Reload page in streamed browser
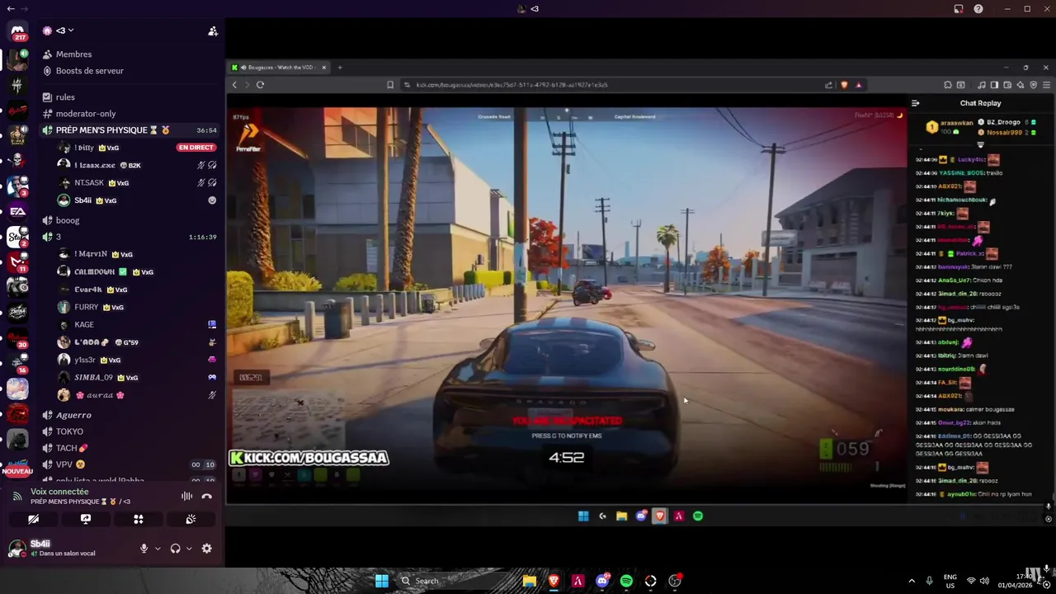This screenshot has height=594, width=1056. pos(261,85)
